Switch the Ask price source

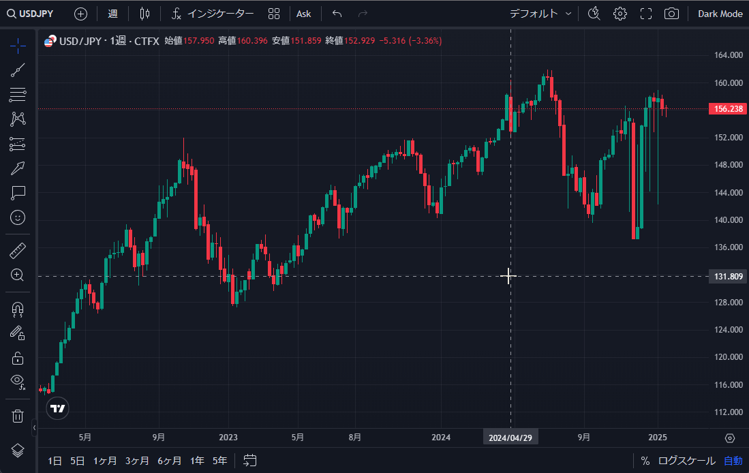click(303, 14)
